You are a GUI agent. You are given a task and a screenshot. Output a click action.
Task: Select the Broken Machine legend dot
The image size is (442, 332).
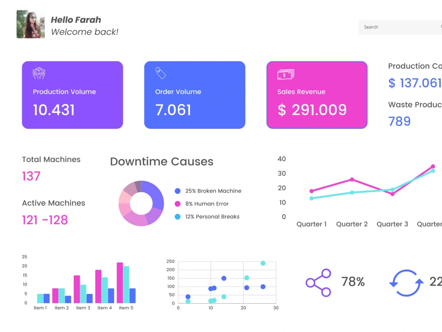pos(178,191)
